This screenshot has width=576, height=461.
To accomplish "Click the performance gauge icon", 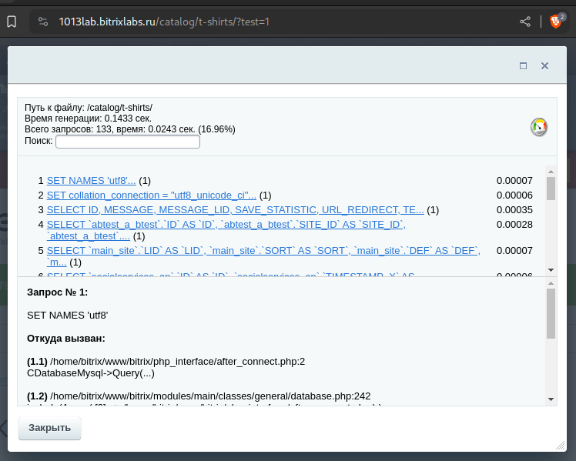I will click(539, 127).
